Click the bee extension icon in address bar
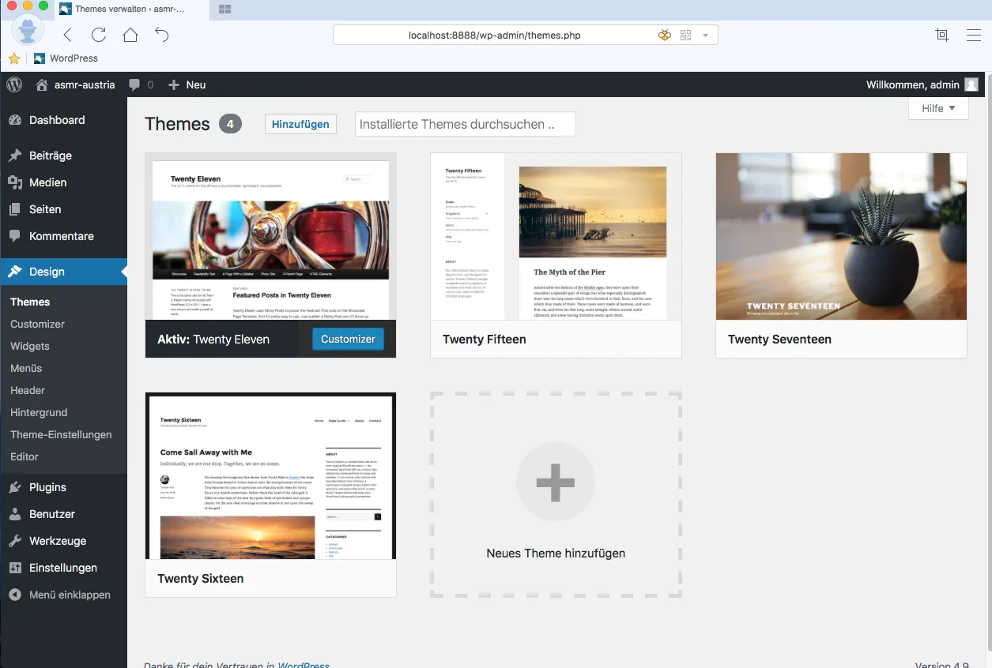The image size is (992, 668). click(x=665, y=35)
